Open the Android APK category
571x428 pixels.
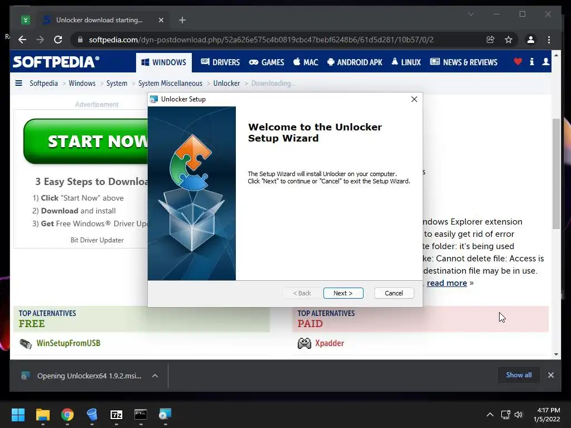(355, 62)
